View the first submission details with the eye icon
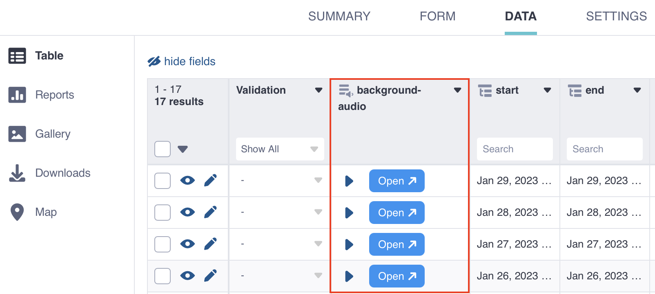Image resolution: width=655 pixels, height=294 pixels. (187, 181)
